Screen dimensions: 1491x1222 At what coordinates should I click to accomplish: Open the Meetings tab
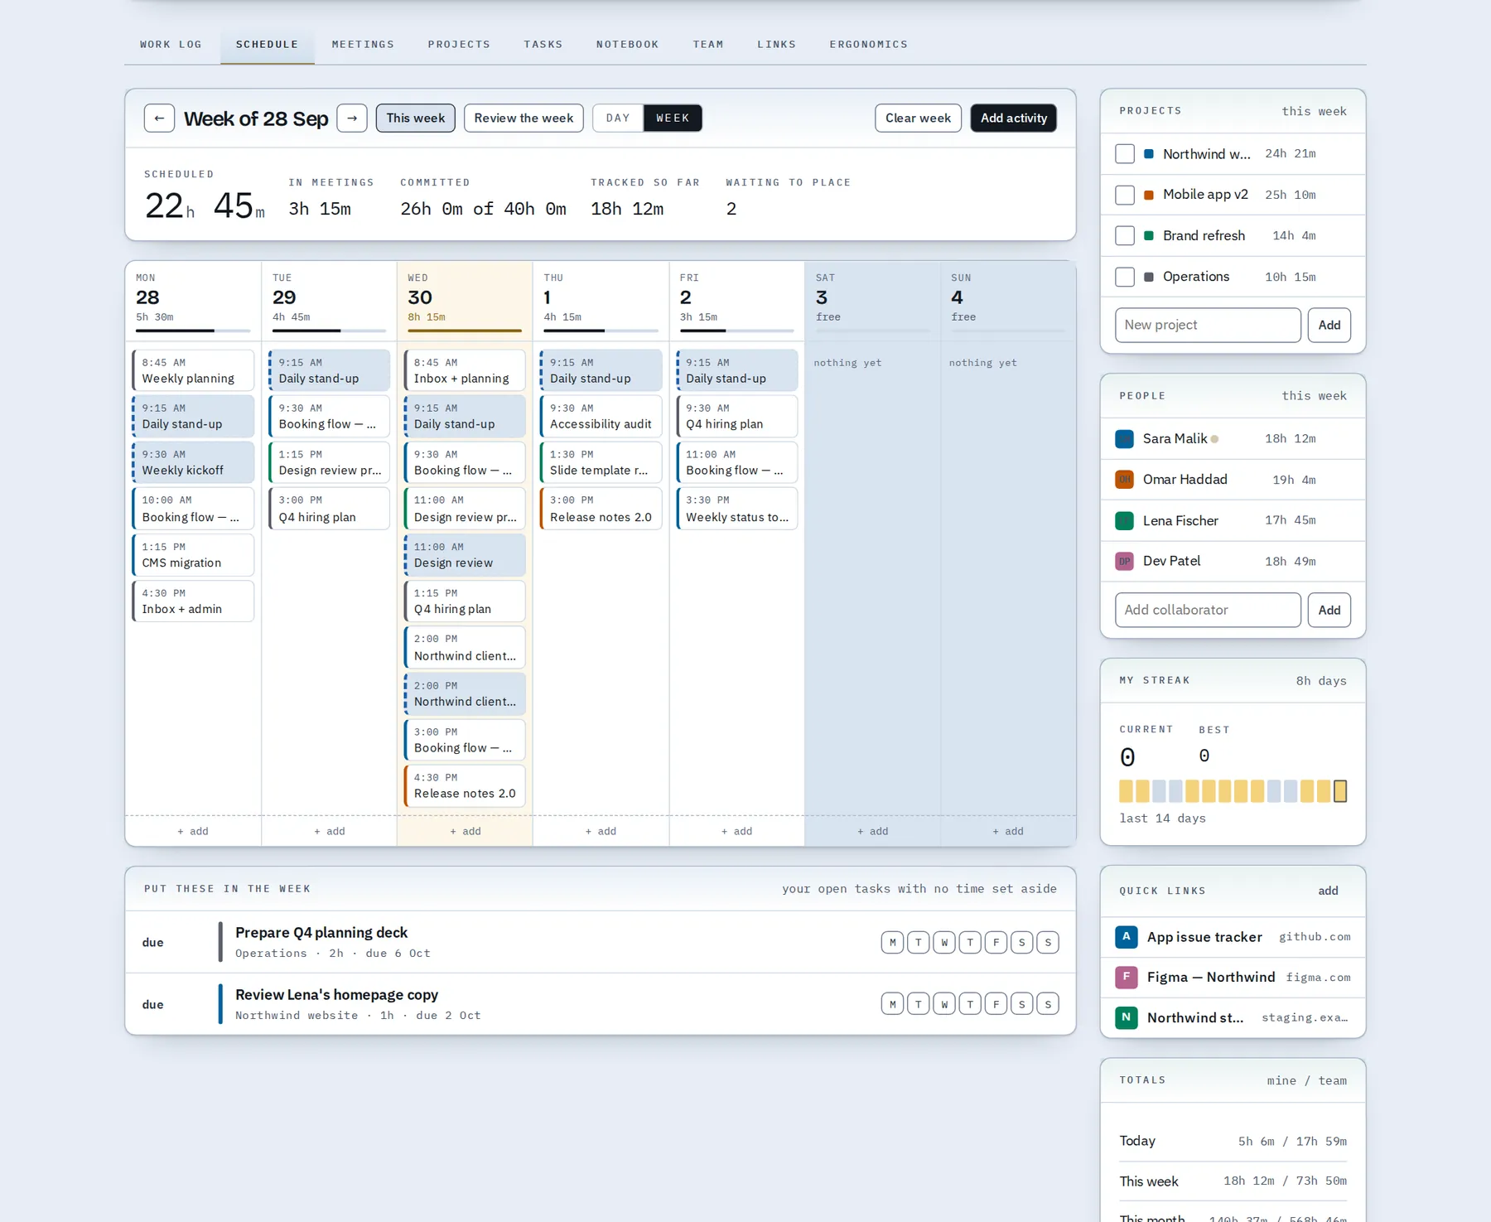pyautogui.click(x=363, y=45)
